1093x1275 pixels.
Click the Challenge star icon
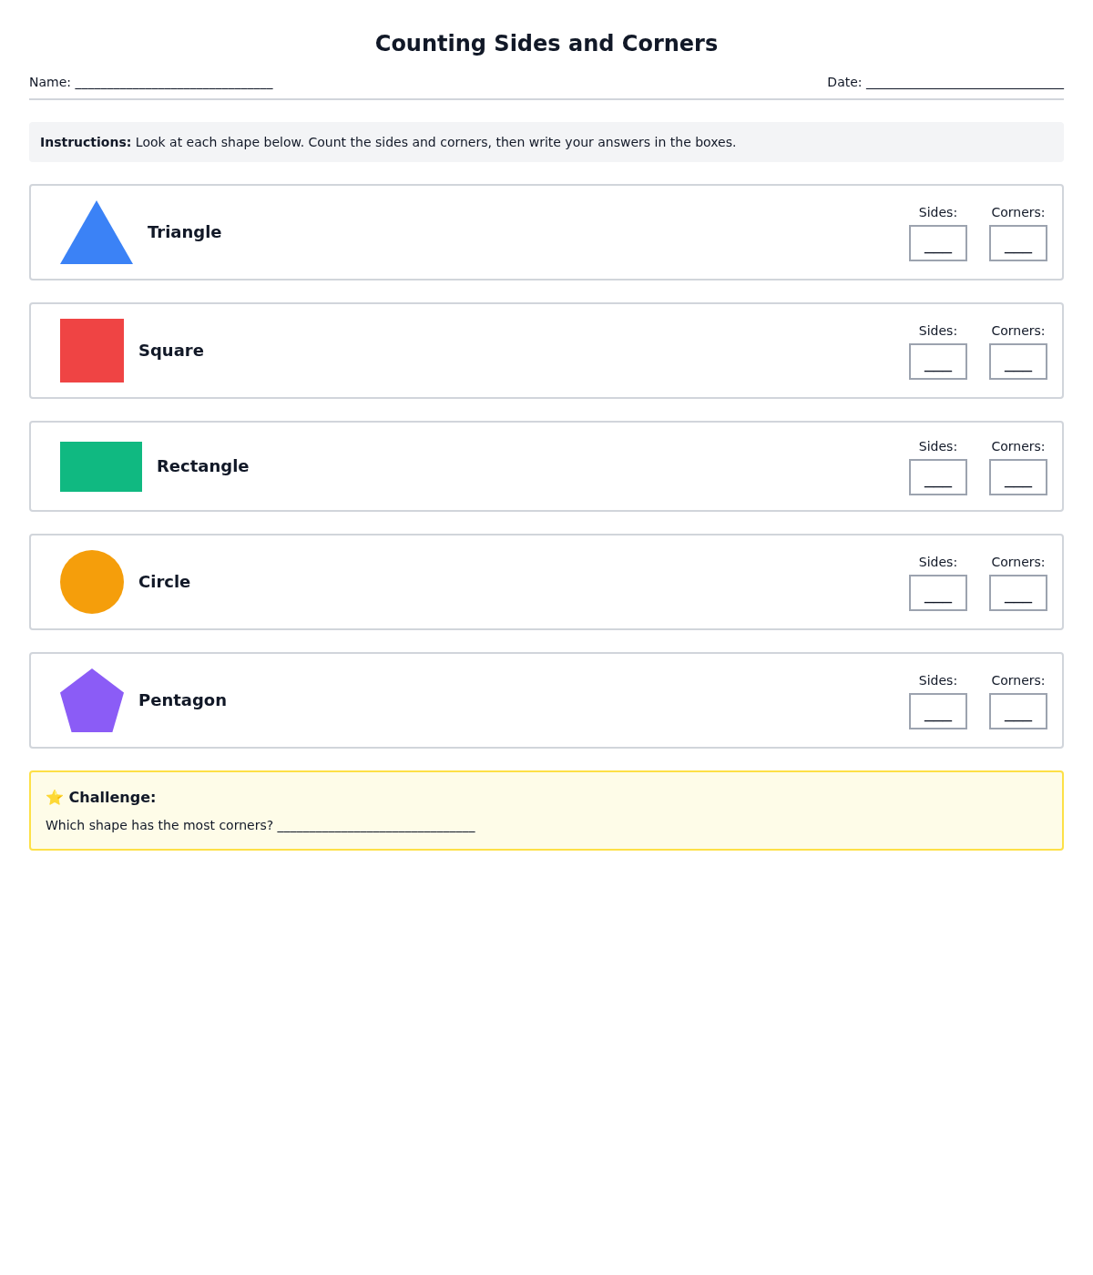coord(55,798)
